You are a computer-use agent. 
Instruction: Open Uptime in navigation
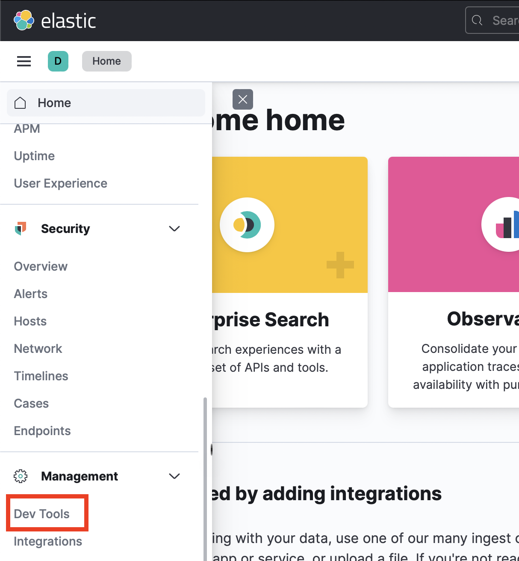click(x=34, y=156)
